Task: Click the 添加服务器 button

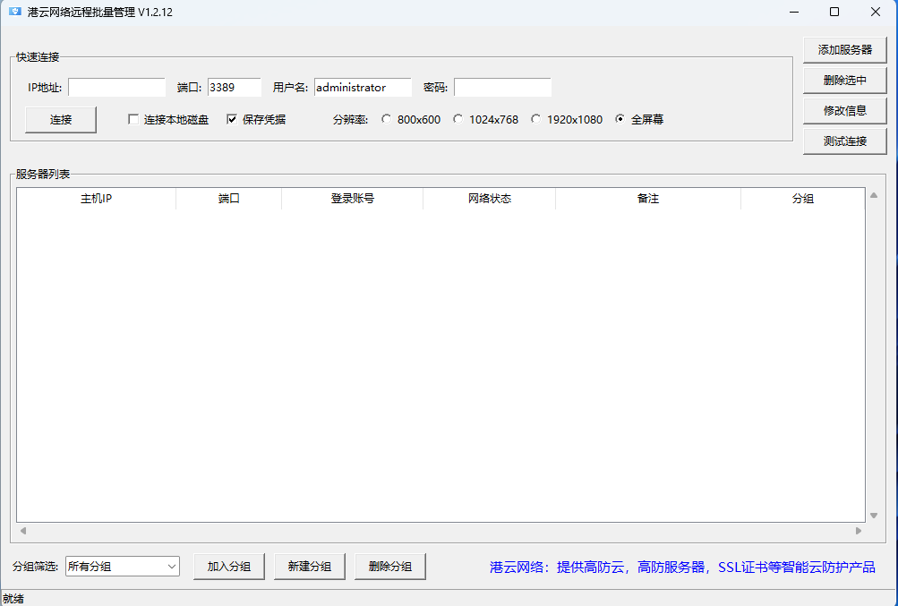Action: (842, 49)
